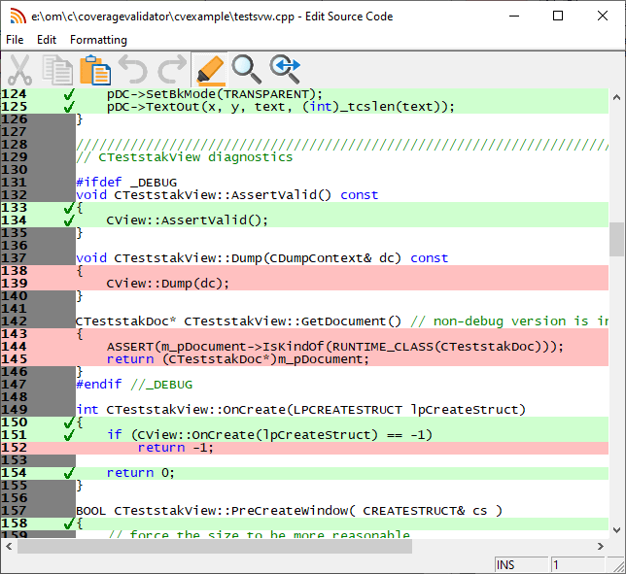Click the Redo arrow icon
This screenshot has height=574, width=626.
tap(172, 69)
